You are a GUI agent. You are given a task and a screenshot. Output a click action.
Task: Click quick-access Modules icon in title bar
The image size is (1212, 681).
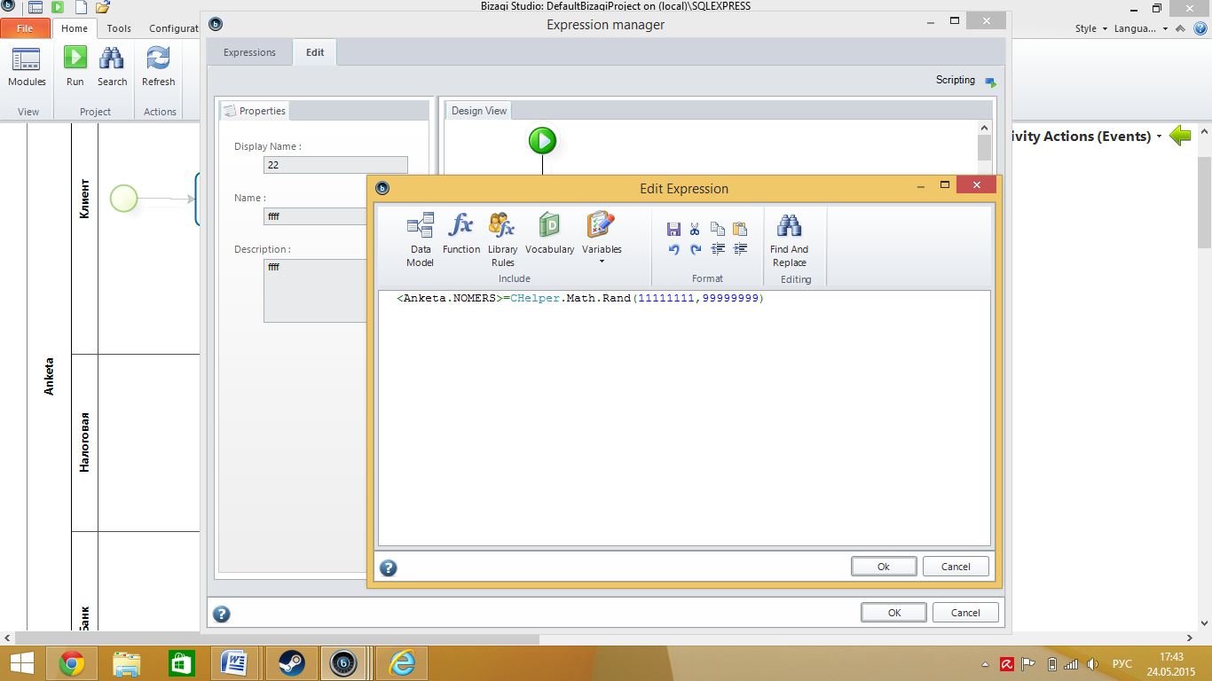tap(35, 8)
